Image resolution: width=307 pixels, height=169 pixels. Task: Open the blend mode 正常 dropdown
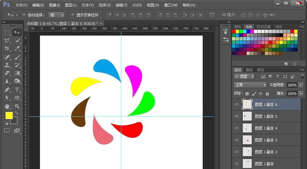coord(250,85)
